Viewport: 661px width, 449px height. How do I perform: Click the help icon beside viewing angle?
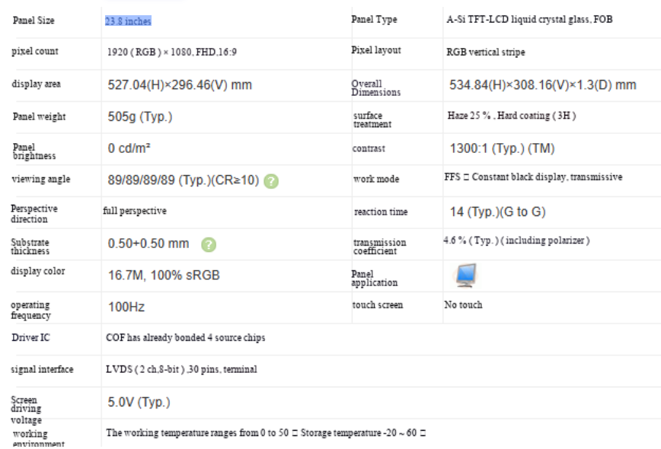[271, 181]
